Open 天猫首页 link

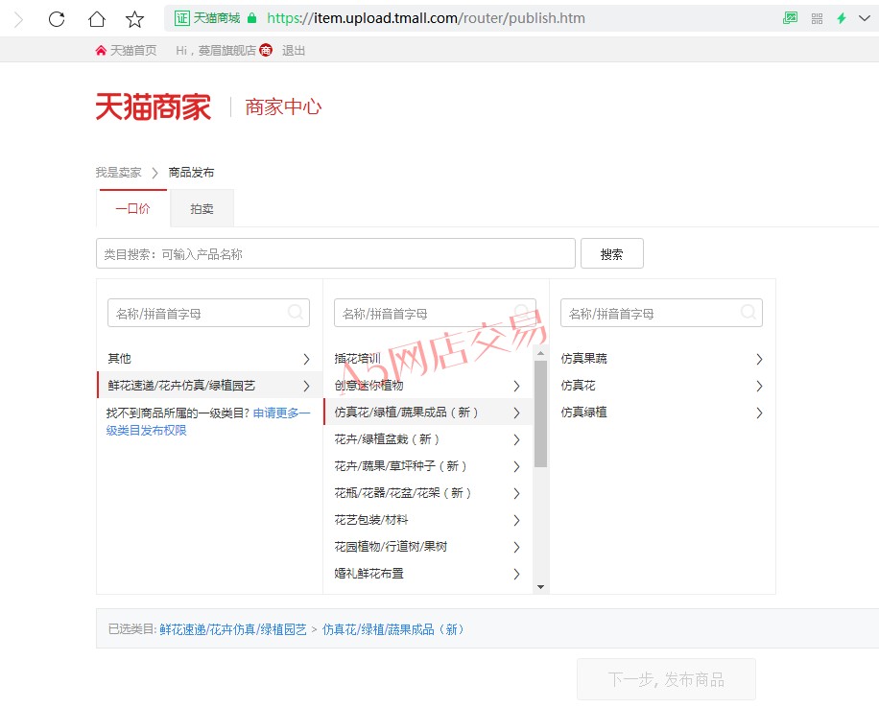pyautogui.click(x=126, y=51)
